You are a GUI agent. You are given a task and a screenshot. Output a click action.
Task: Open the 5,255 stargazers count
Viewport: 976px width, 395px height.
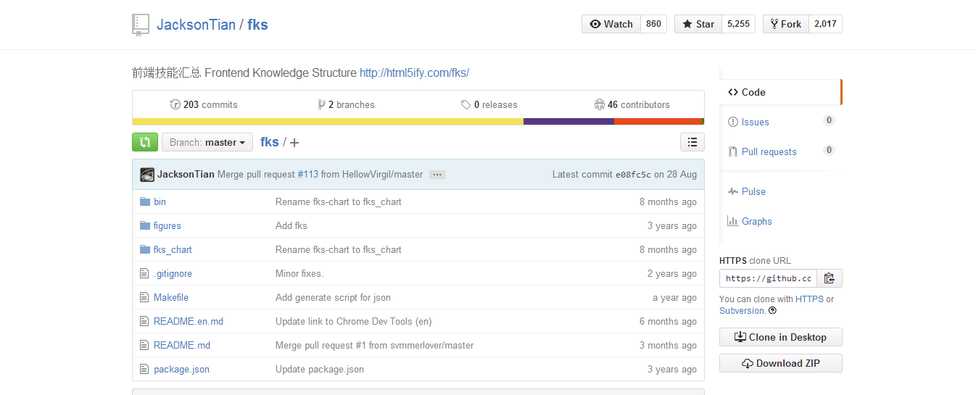(738, 24)
